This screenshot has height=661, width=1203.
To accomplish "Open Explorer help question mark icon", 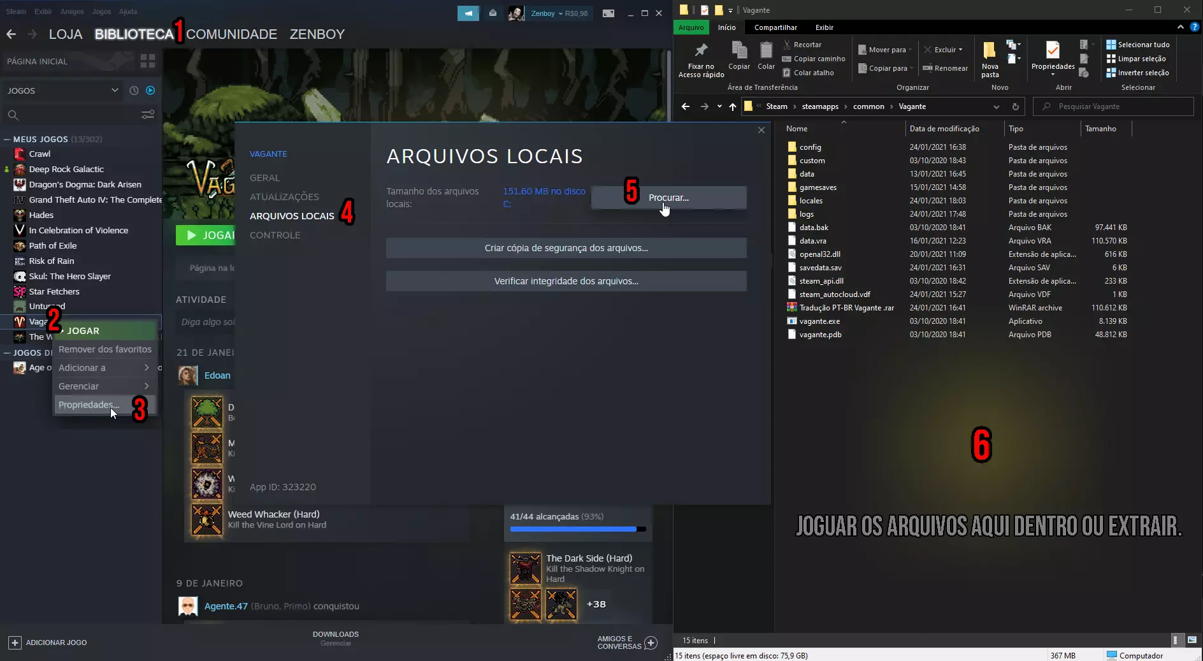I will 1195,27.
